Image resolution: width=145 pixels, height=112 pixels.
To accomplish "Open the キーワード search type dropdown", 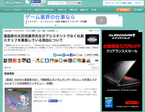I will point(71,3).
